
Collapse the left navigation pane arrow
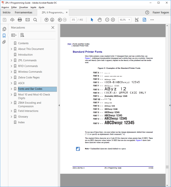pos(59,105)
